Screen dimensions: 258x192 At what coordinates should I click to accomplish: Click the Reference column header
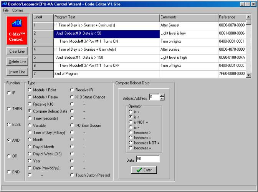(232, 18)
